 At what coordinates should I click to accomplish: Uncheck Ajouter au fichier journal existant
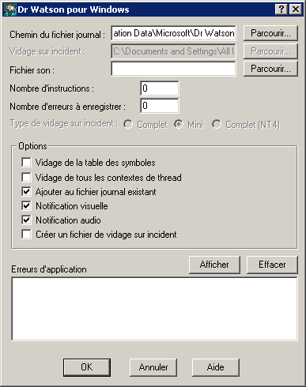click(x=26, y=192)
